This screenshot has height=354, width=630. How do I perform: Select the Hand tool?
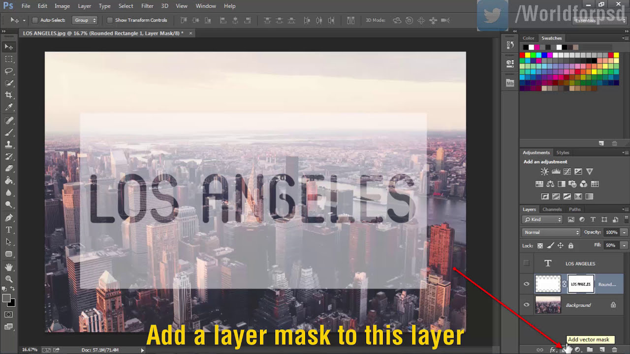pyautogui.click(x=9, y=267)
